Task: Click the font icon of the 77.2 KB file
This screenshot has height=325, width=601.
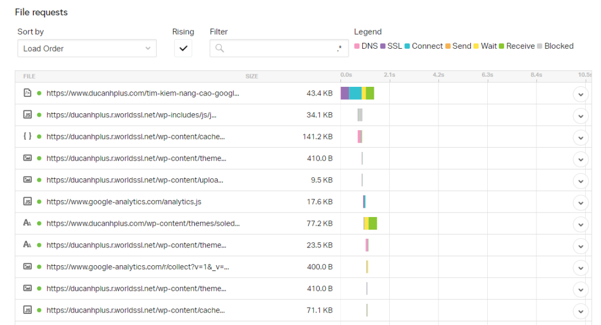Action: tap(27, 224)
